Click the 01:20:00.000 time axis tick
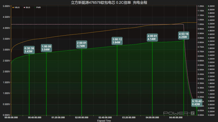The image size is (218, 122). tap(58, 117)
